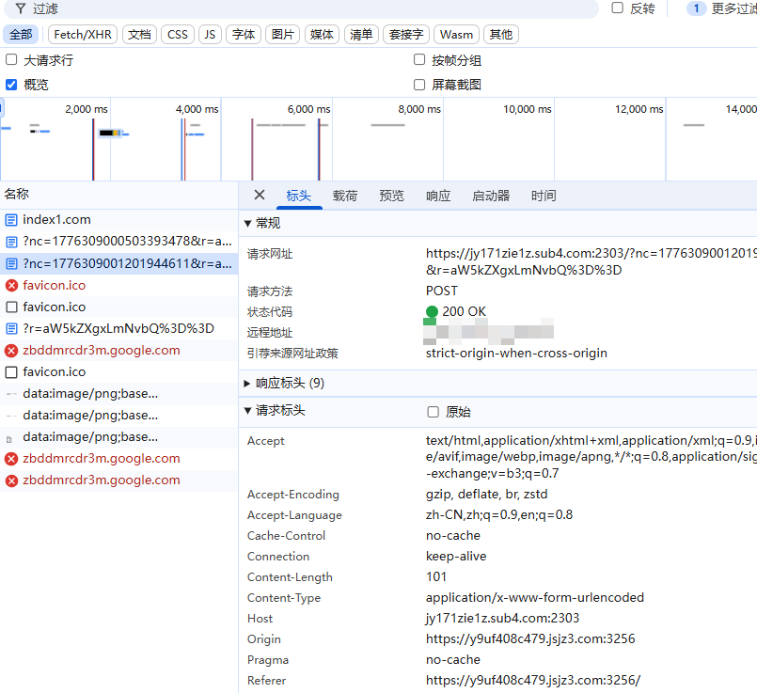This screenshot has width=757, height=693.
Task: Enable the 反转 checkbox
Action: point(618,8)
